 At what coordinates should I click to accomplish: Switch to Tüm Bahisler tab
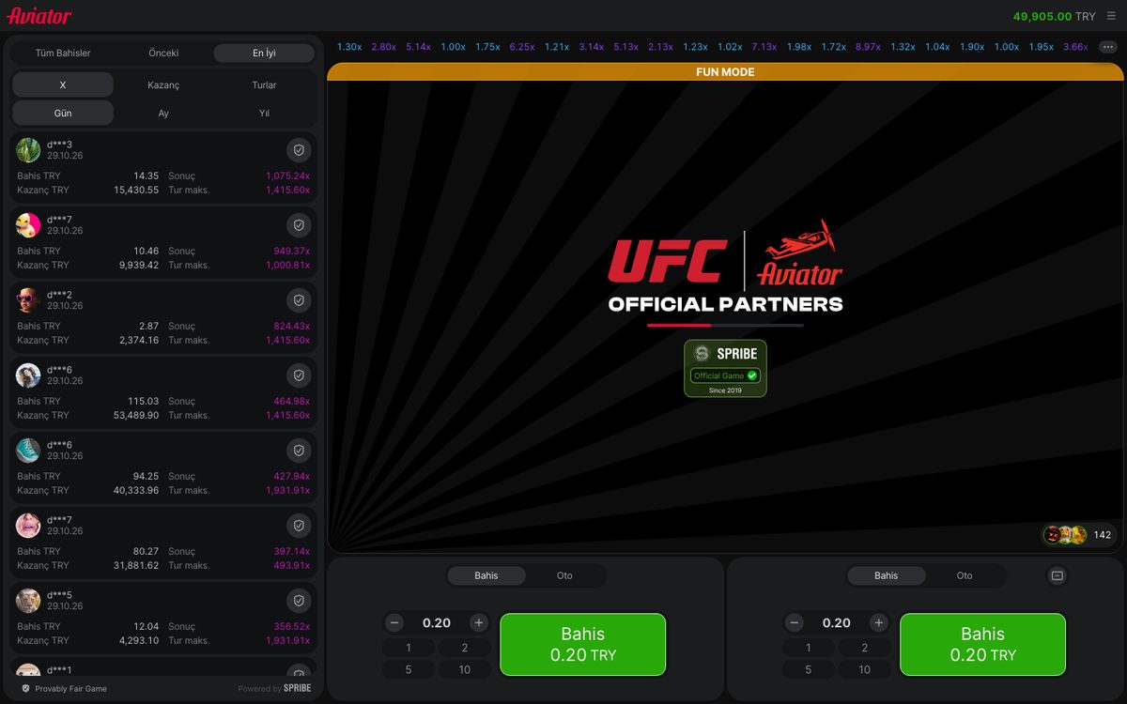pos(63,54)
